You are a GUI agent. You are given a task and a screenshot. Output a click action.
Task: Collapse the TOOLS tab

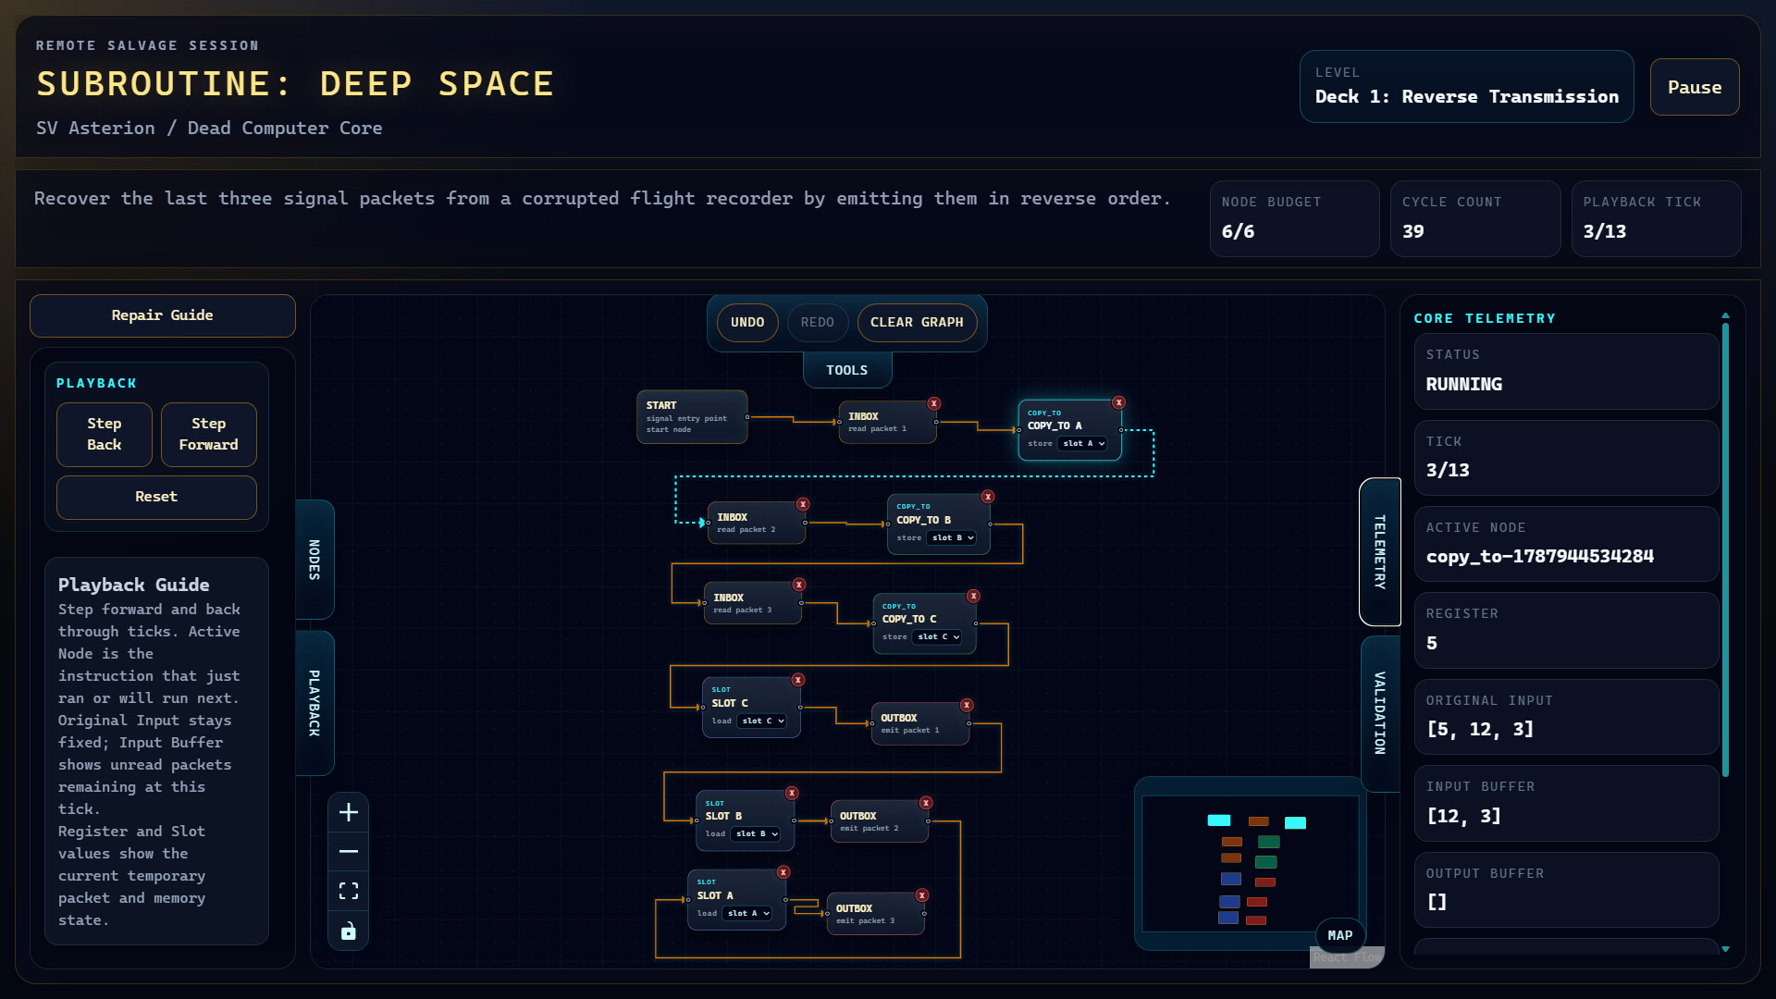[x=847, y=370]
